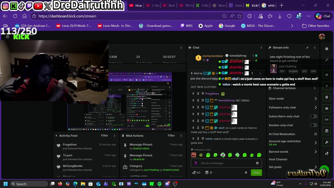Switch to the 'white' Google tab
This screenshot has width=334, height=188.
tap(269, 5)
